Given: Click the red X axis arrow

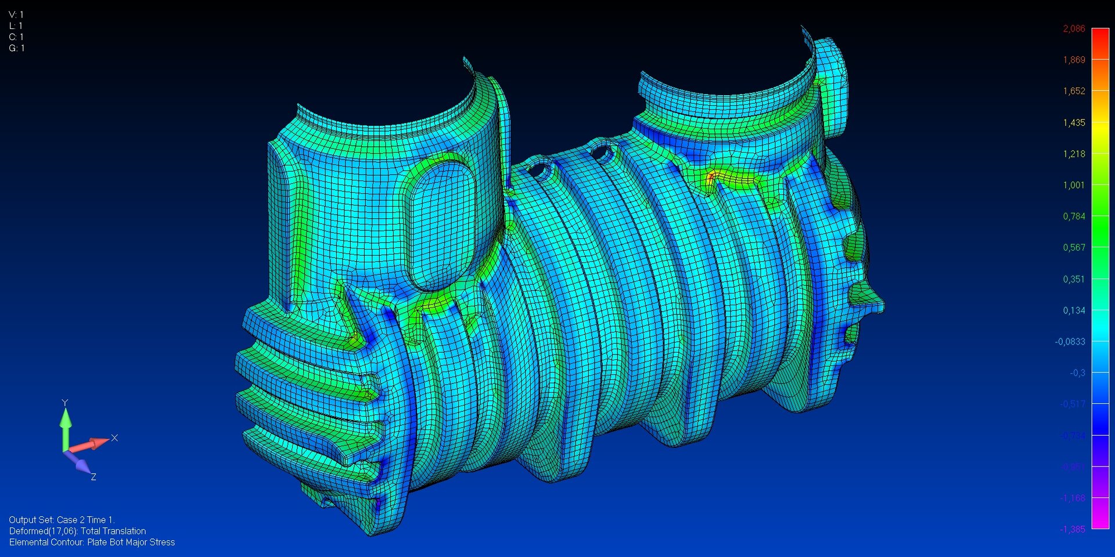Looking at the screenshot, I should 93,444.
